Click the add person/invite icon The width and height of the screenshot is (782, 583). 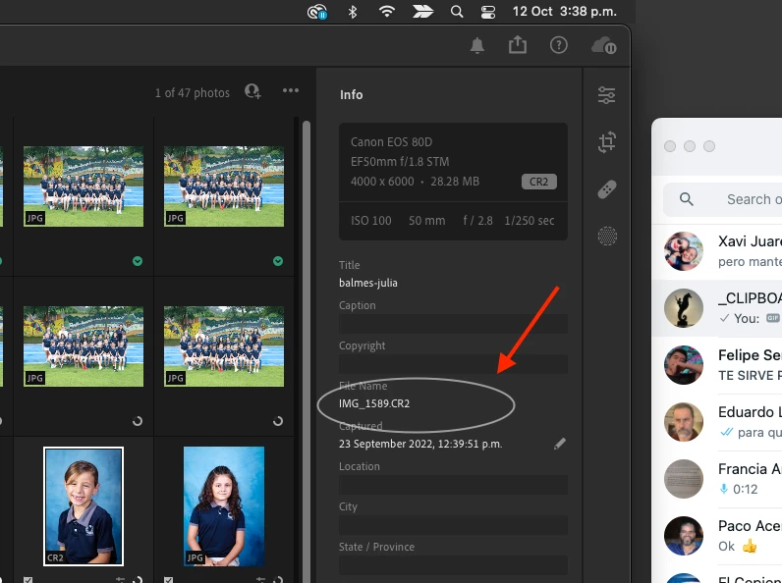pyautogui.click(x=252, y=91)
